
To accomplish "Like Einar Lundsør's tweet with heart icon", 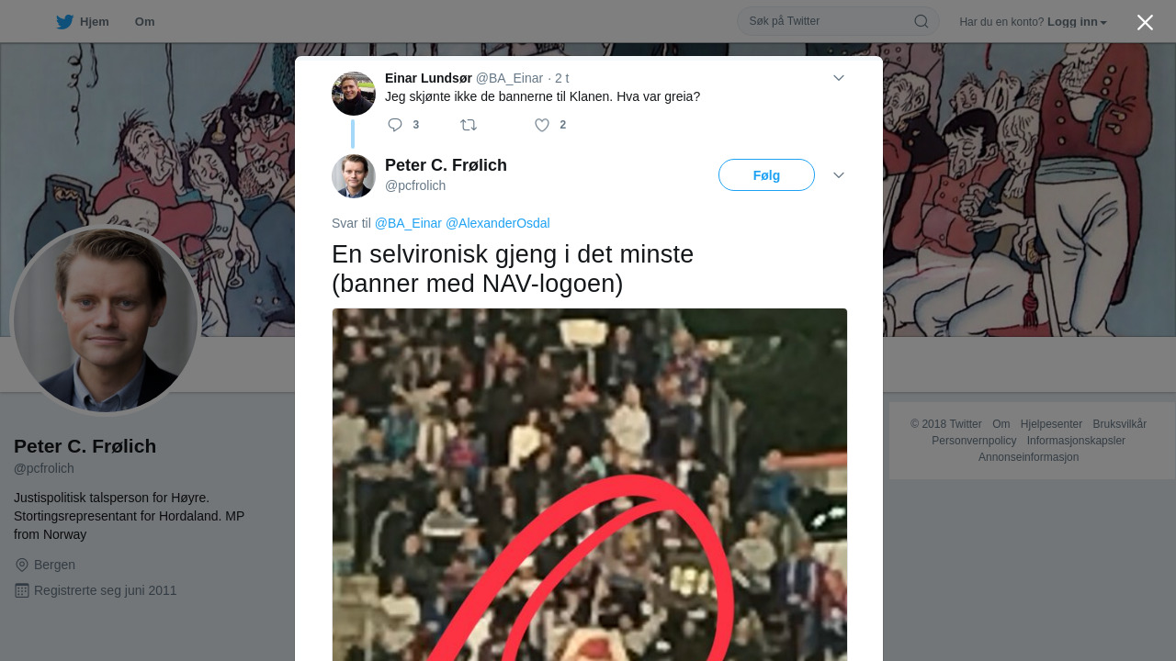I will pos(542,125).
